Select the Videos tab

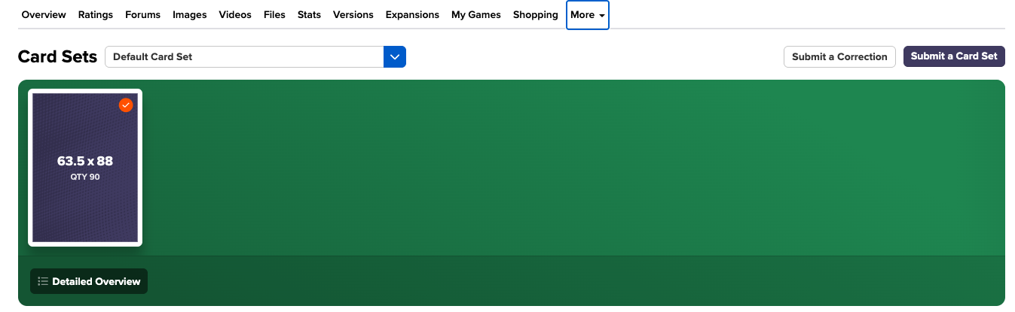click(235, 14)
